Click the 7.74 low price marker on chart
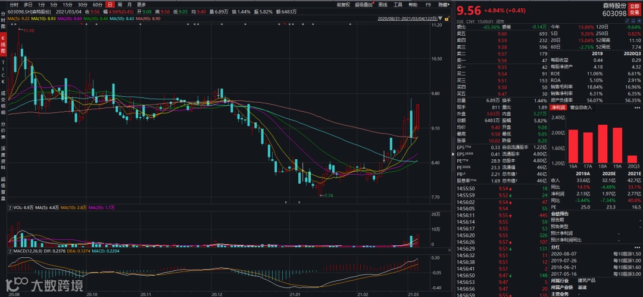643x297 pixels. pos(328,196)
